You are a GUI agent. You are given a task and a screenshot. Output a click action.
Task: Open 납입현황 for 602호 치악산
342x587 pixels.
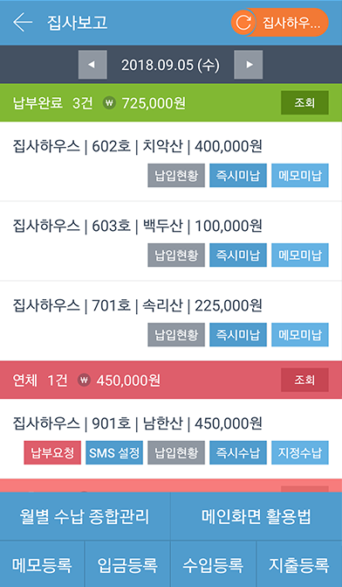coord(176,175)
